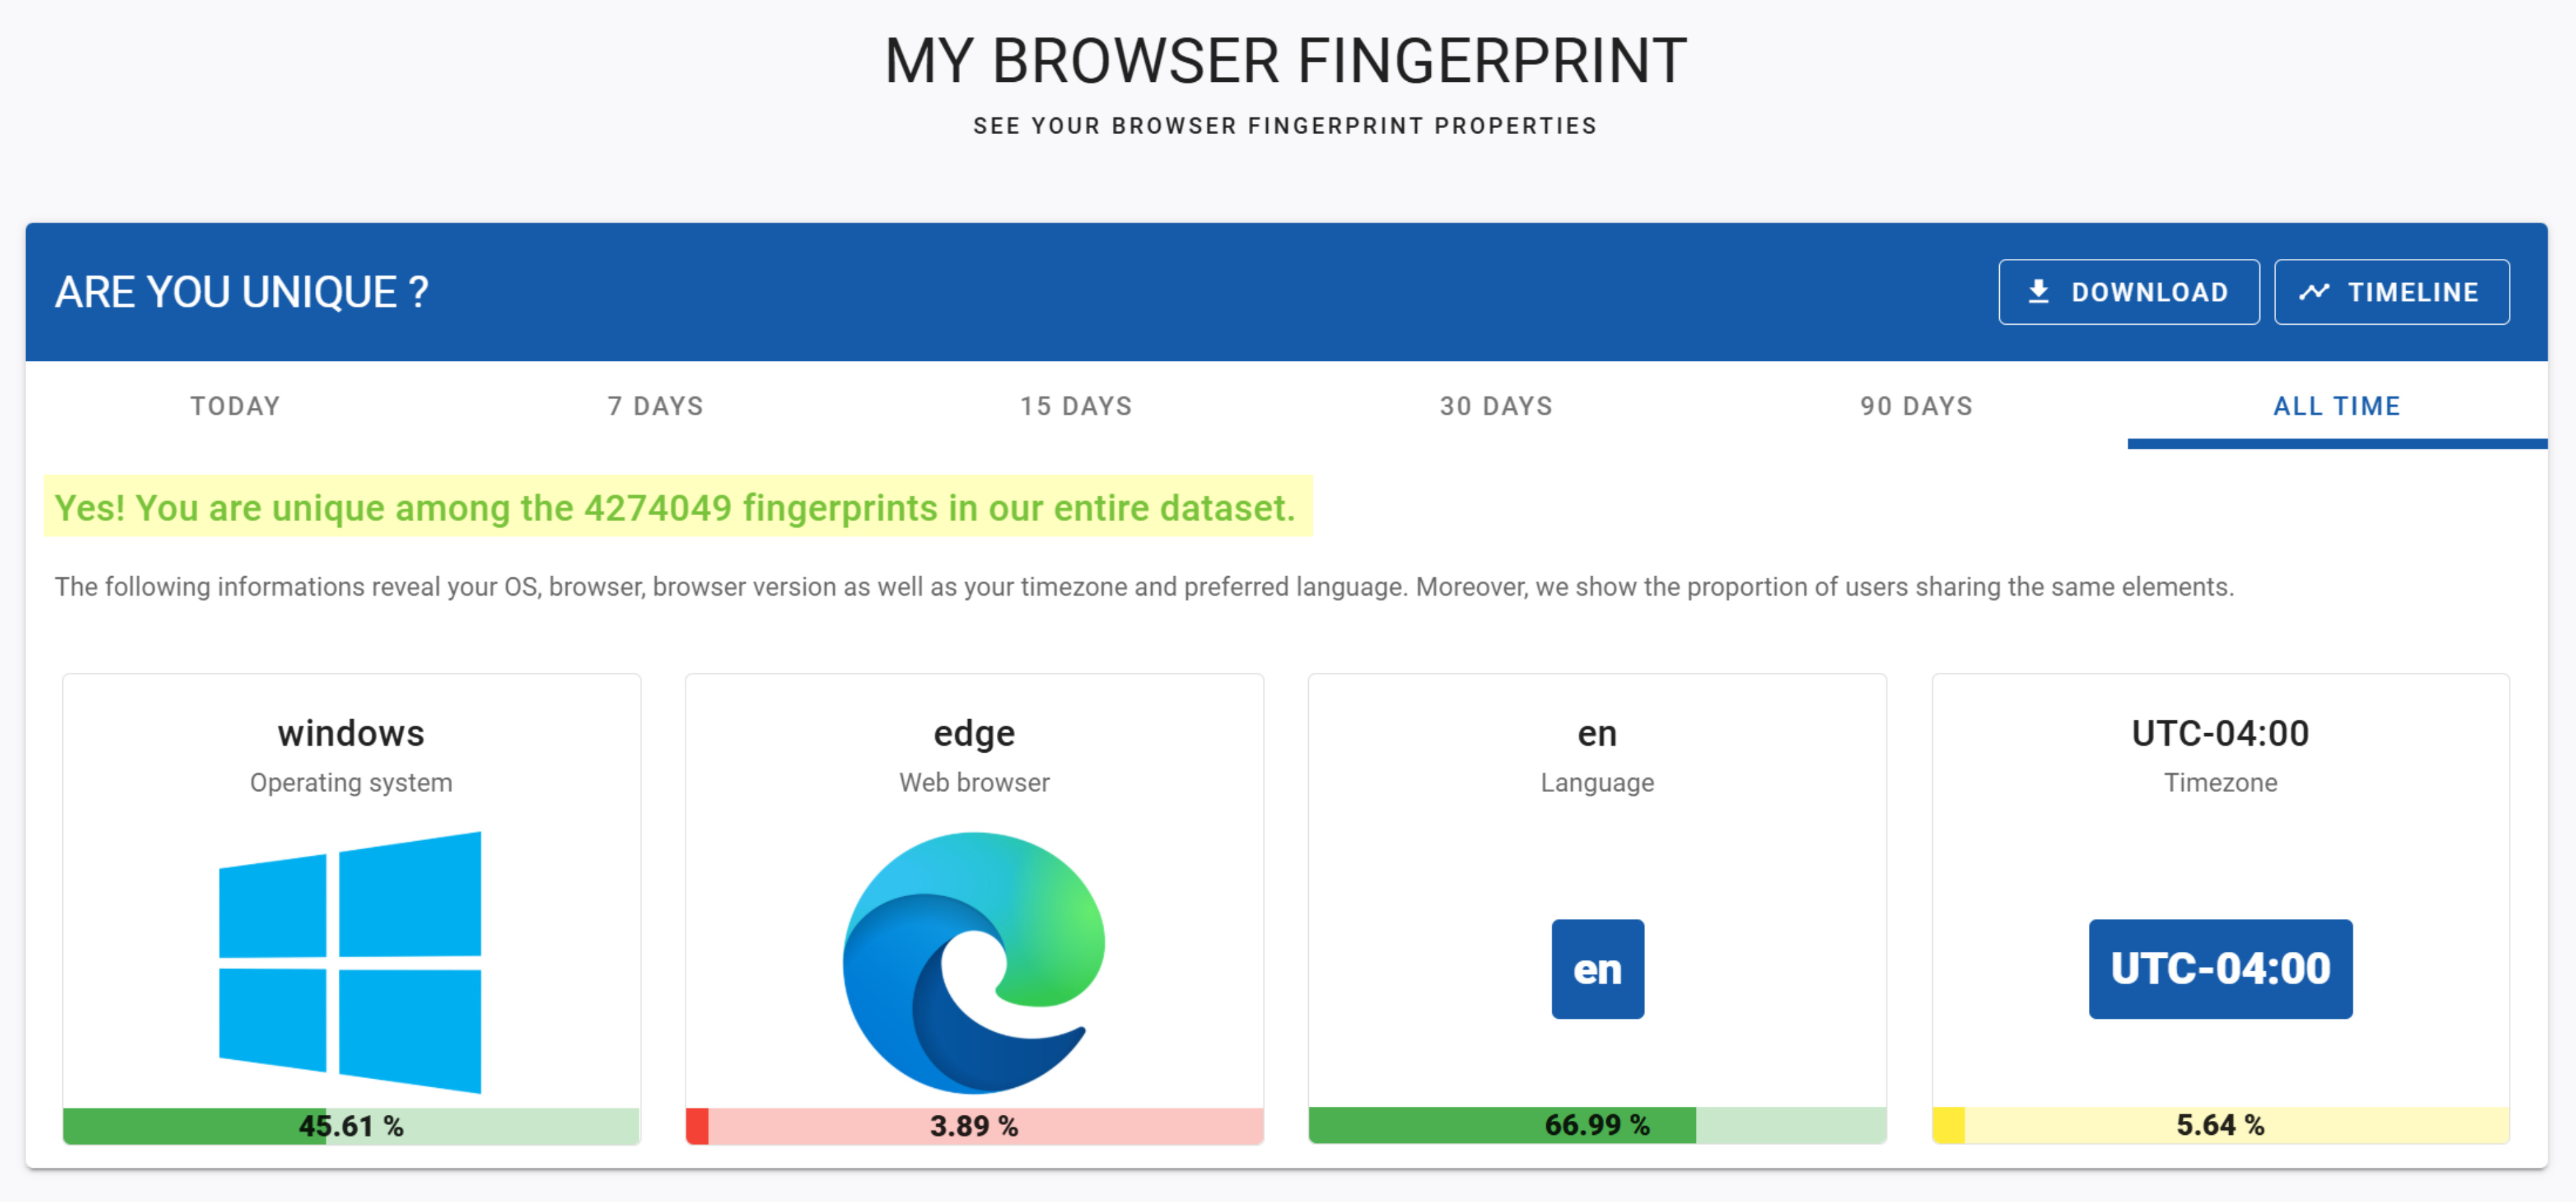Image resolution: width=2576 pixels, height=1202 pixels.
Task: Click the Windows logo icon
Action: [350, 961]
